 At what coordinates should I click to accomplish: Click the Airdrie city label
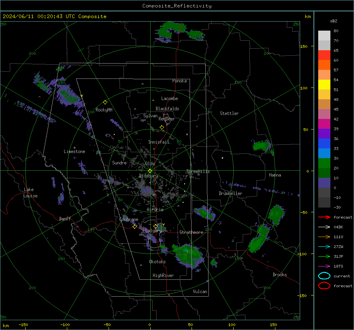155,210
